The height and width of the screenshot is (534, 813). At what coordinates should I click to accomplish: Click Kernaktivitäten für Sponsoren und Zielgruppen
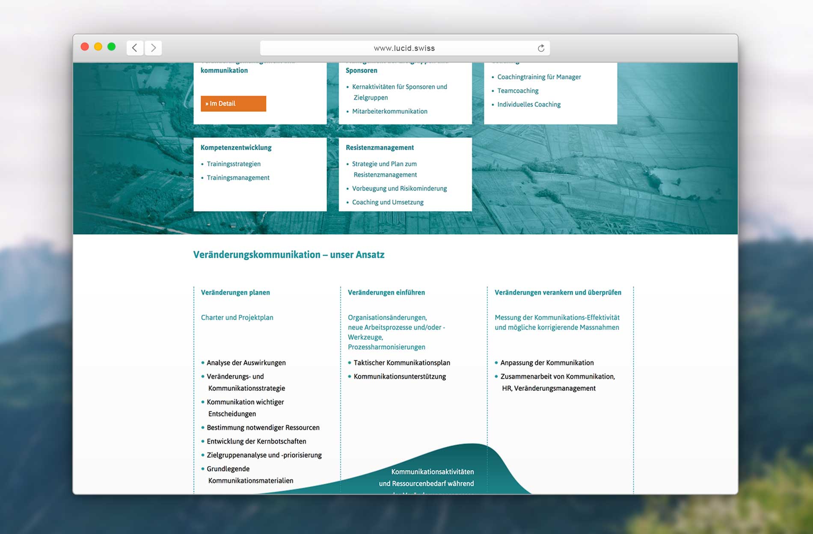[399, 87]
